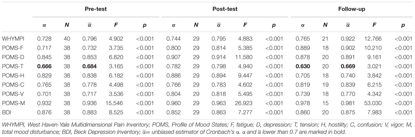The width and height of the screenshot is (415, 137).
Task: Click the Pre-test column group header
Action: coord(95,10)
